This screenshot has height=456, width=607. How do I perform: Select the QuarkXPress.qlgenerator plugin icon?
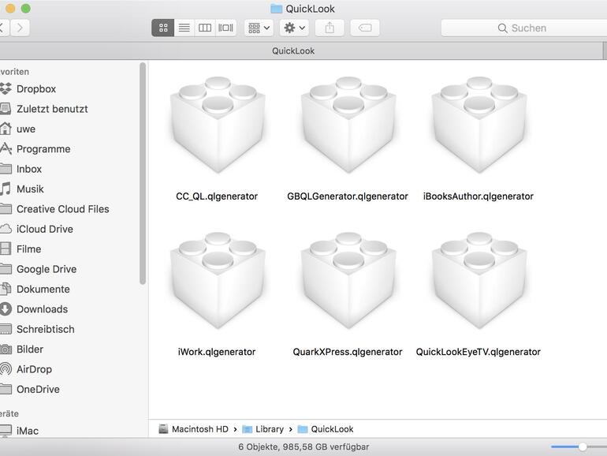348,281
